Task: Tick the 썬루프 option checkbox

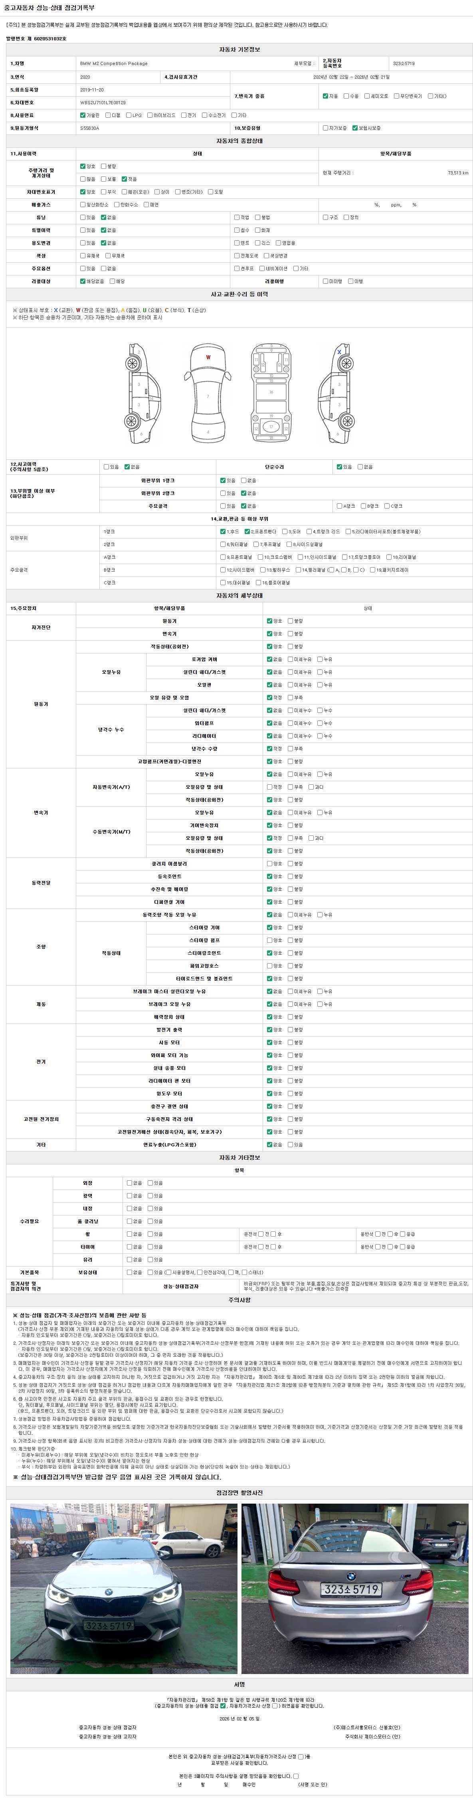Action: [237, 268]
